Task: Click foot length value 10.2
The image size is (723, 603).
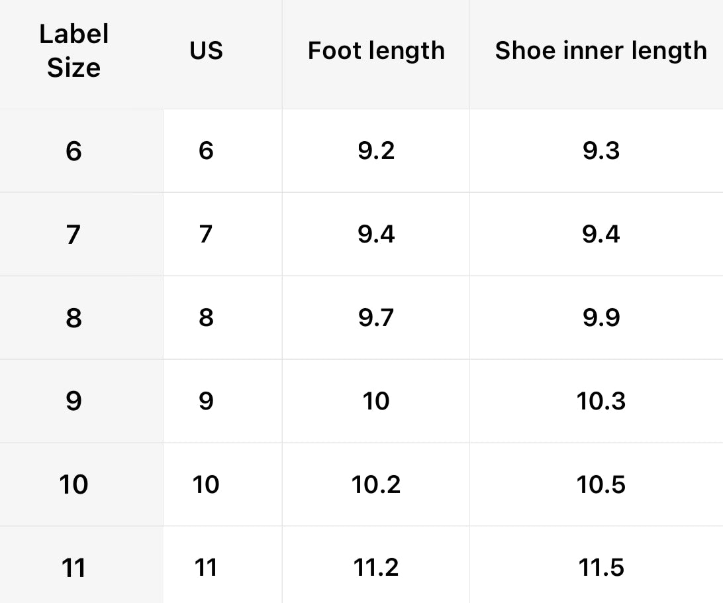Action: point(376,485)
